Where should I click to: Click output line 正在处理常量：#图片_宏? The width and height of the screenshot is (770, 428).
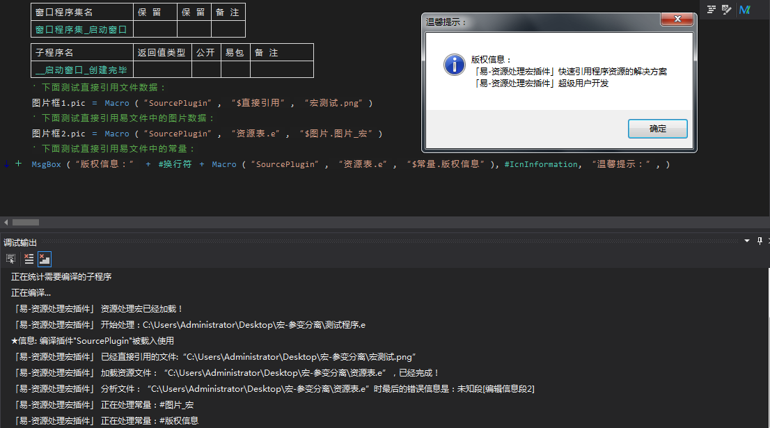(x=104, y=405)
